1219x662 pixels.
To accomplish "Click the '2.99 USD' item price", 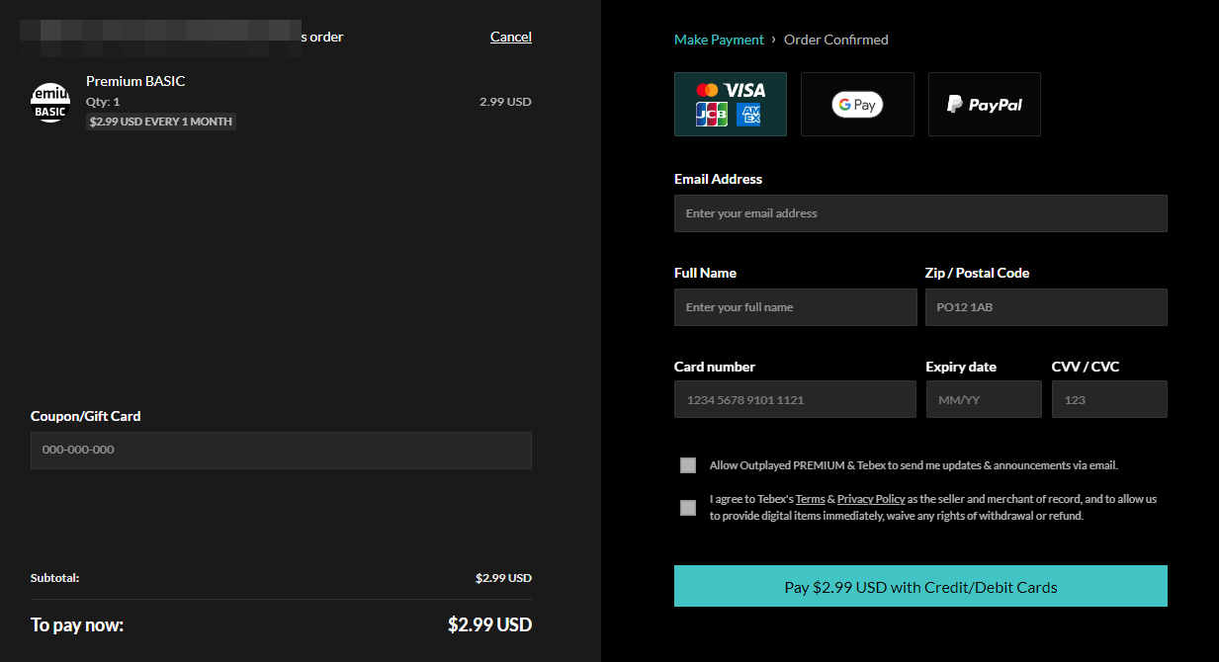I will coord(505,102).
